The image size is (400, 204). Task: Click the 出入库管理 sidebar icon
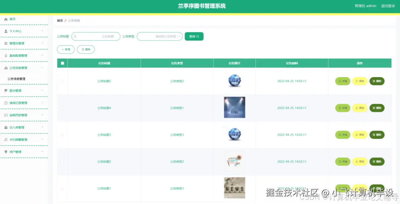click(x=6, y=127)
